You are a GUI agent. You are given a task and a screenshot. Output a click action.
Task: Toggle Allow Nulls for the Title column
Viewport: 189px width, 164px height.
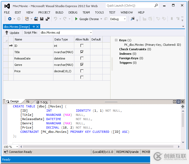(82, 52)
